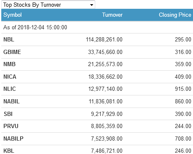
Task: Click the PRVU symbol
Action: click(x=11, y=126)
